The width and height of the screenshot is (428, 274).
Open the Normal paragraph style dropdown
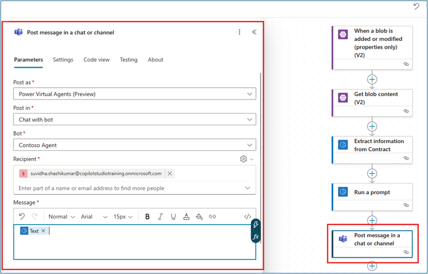[61, 216]
